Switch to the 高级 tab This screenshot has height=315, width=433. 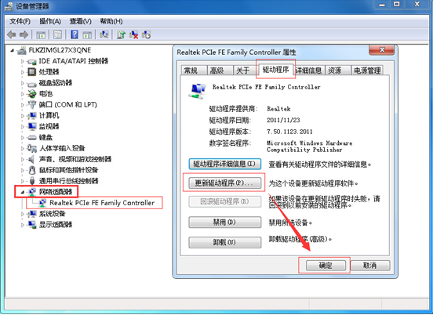[220, 71]
